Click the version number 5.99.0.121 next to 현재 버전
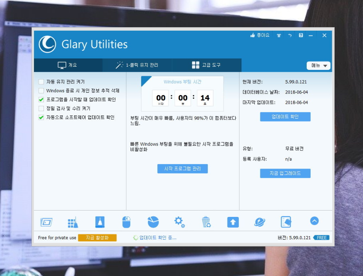 coord(296,82)
